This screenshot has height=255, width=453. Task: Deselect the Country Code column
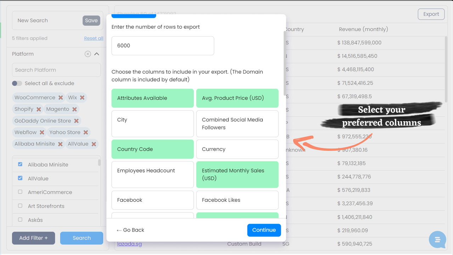coord(152,149)
